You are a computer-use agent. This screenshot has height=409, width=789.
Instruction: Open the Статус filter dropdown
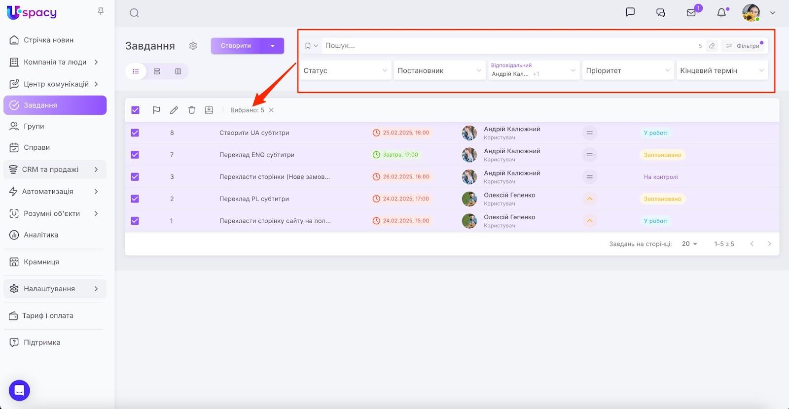[x=345, y=70]
